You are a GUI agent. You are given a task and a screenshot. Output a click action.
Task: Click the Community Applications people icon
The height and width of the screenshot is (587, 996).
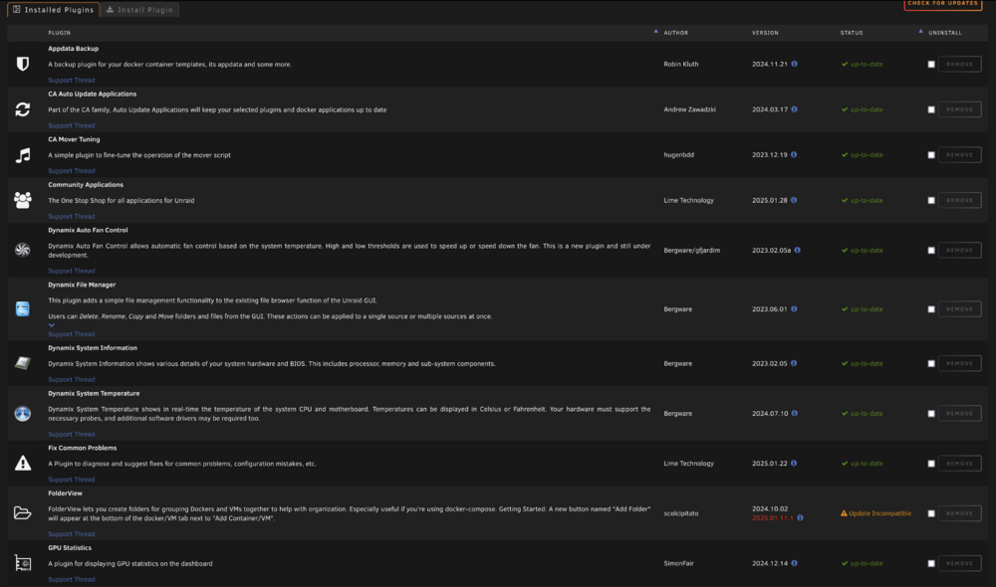coord(23,200)
